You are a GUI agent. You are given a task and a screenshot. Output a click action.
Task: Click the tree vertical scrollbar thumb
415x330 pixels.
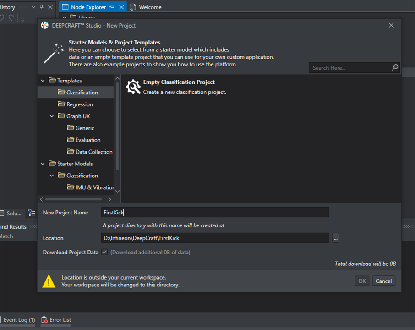(x=118, y=126)
